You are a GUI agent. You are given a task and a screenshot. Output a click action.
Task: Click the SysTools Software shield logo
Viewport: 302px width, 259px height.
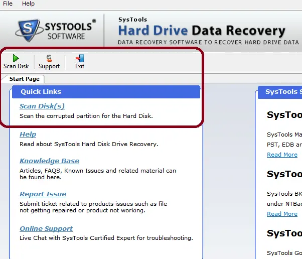(29, 30)
